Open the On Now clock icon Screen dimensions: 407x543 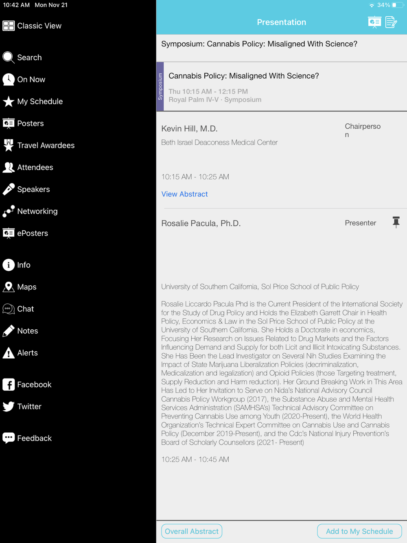[x=9, y=79]
